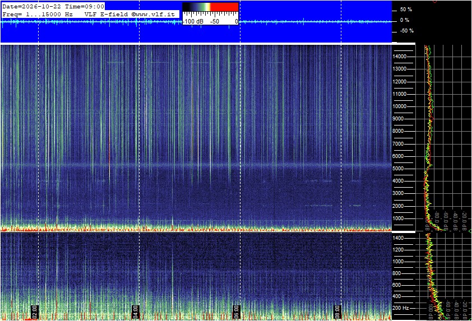
Task: Click the 5000 frequency axis label
Action: click(398, 169)
